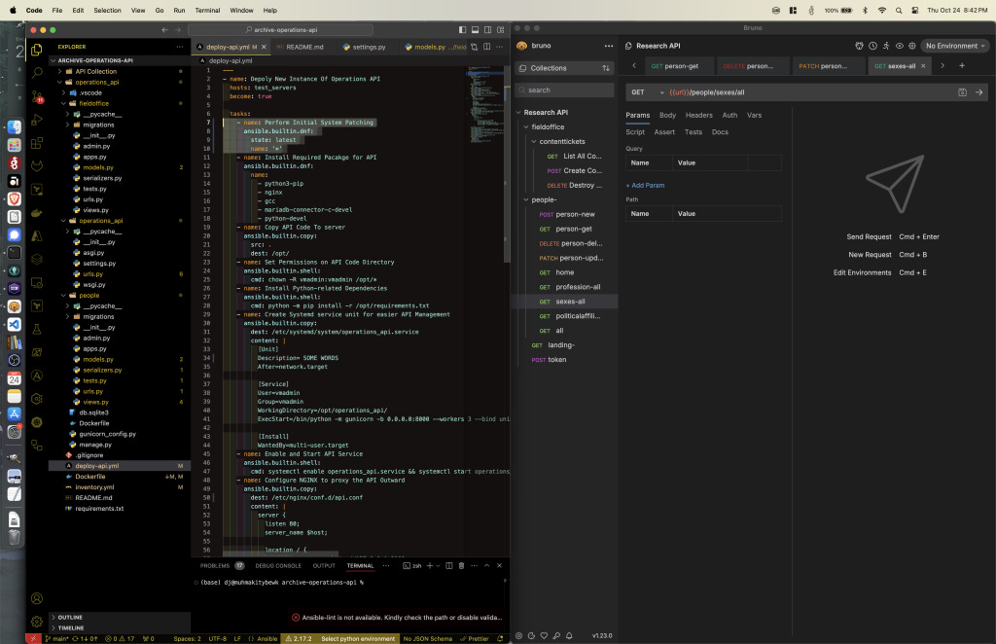Switch to the Headers tab in Bruno

click(698, 115)
